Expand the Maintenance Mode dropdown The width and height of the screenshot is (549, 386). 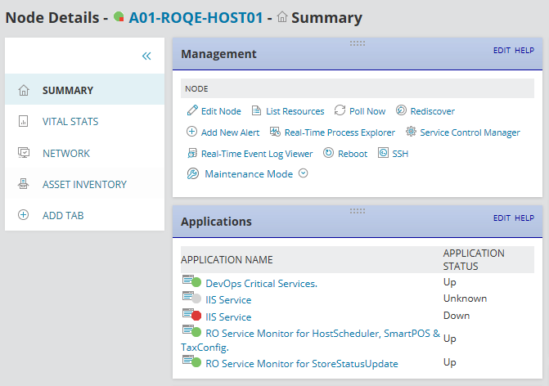coord(303,173)
